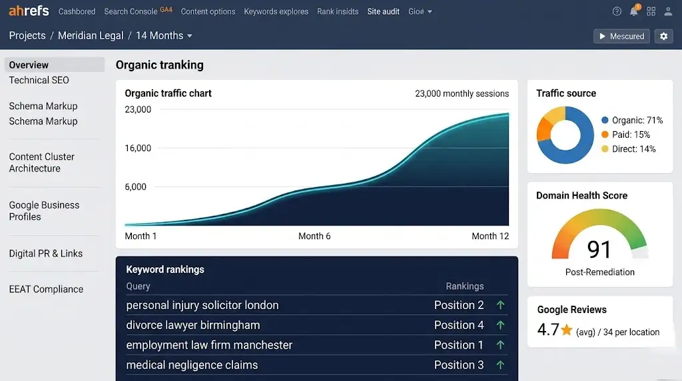Viewport: 682px width, 381px height.
Task: Select the first Schema Markup sidebar item
Action: tap(43, 106)
